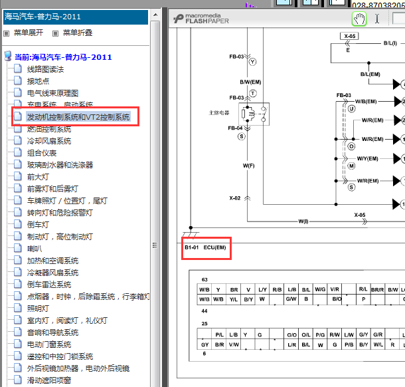Click the sidebar scrollbar up arrow
The image size is (405, 387).
[x=155, y=15]
